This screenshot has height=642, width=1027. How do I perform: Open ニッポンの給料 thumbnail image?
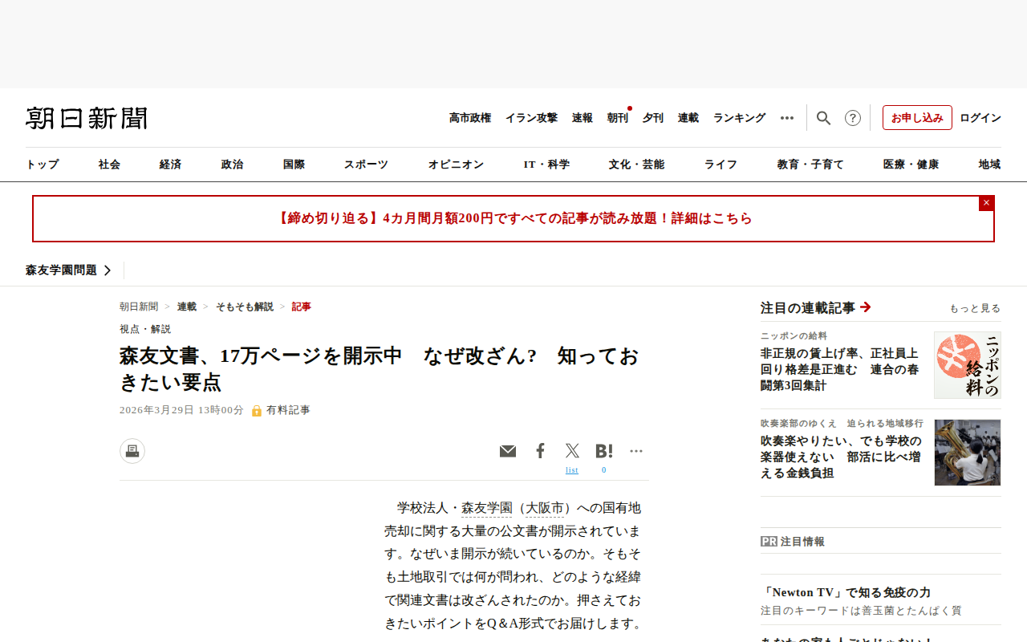(x=968, y=365)
